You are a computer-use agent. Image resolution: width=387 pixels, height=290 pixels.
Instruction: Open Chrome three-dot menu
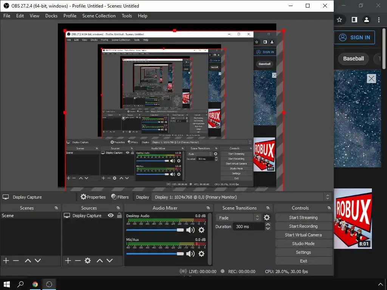click(x=379, y=20)
